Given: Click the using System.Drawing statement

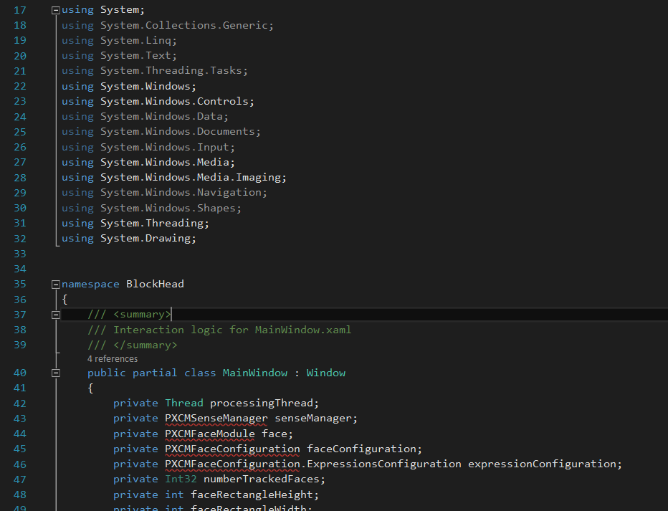Looking at the screenshot, I should coord(129,238).
